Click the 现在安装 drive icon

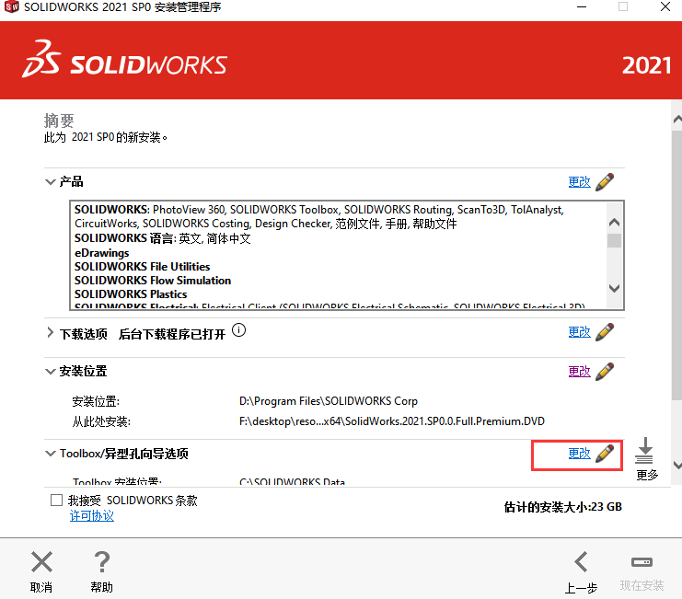(642, 562)
